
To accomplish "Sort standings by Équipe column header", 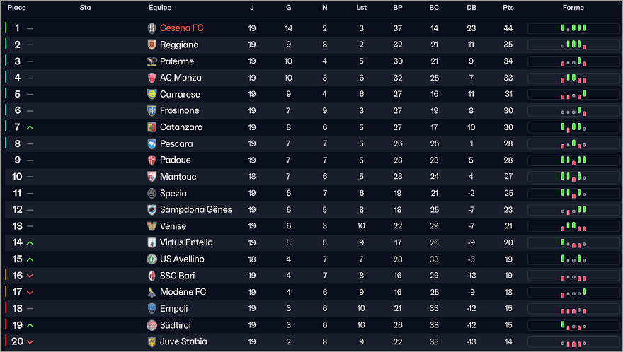I will point(160,8).
